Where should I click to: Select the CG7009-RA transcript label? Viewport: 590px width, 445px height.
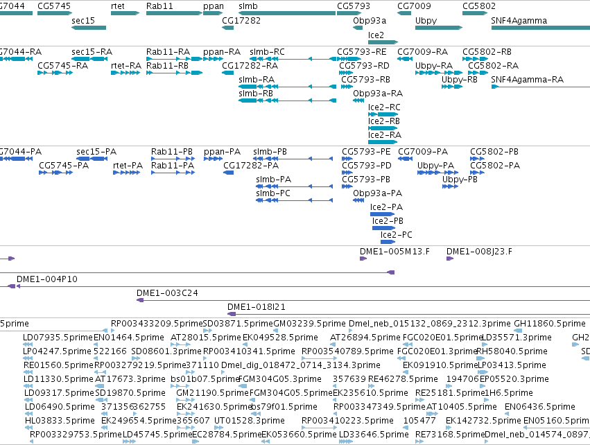[422, 52]
